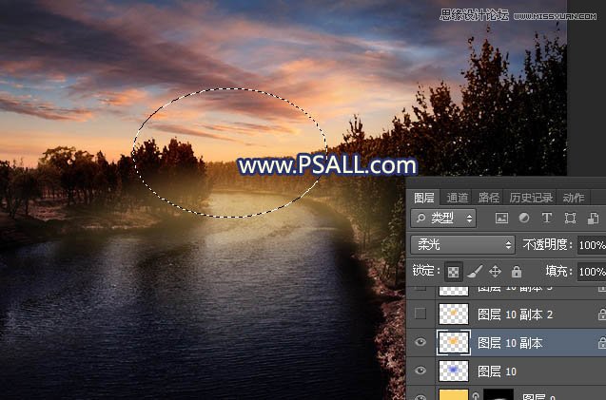The image size is (606, 400).
Task: Select layer name 图层 10
Action: pos(497,371)
